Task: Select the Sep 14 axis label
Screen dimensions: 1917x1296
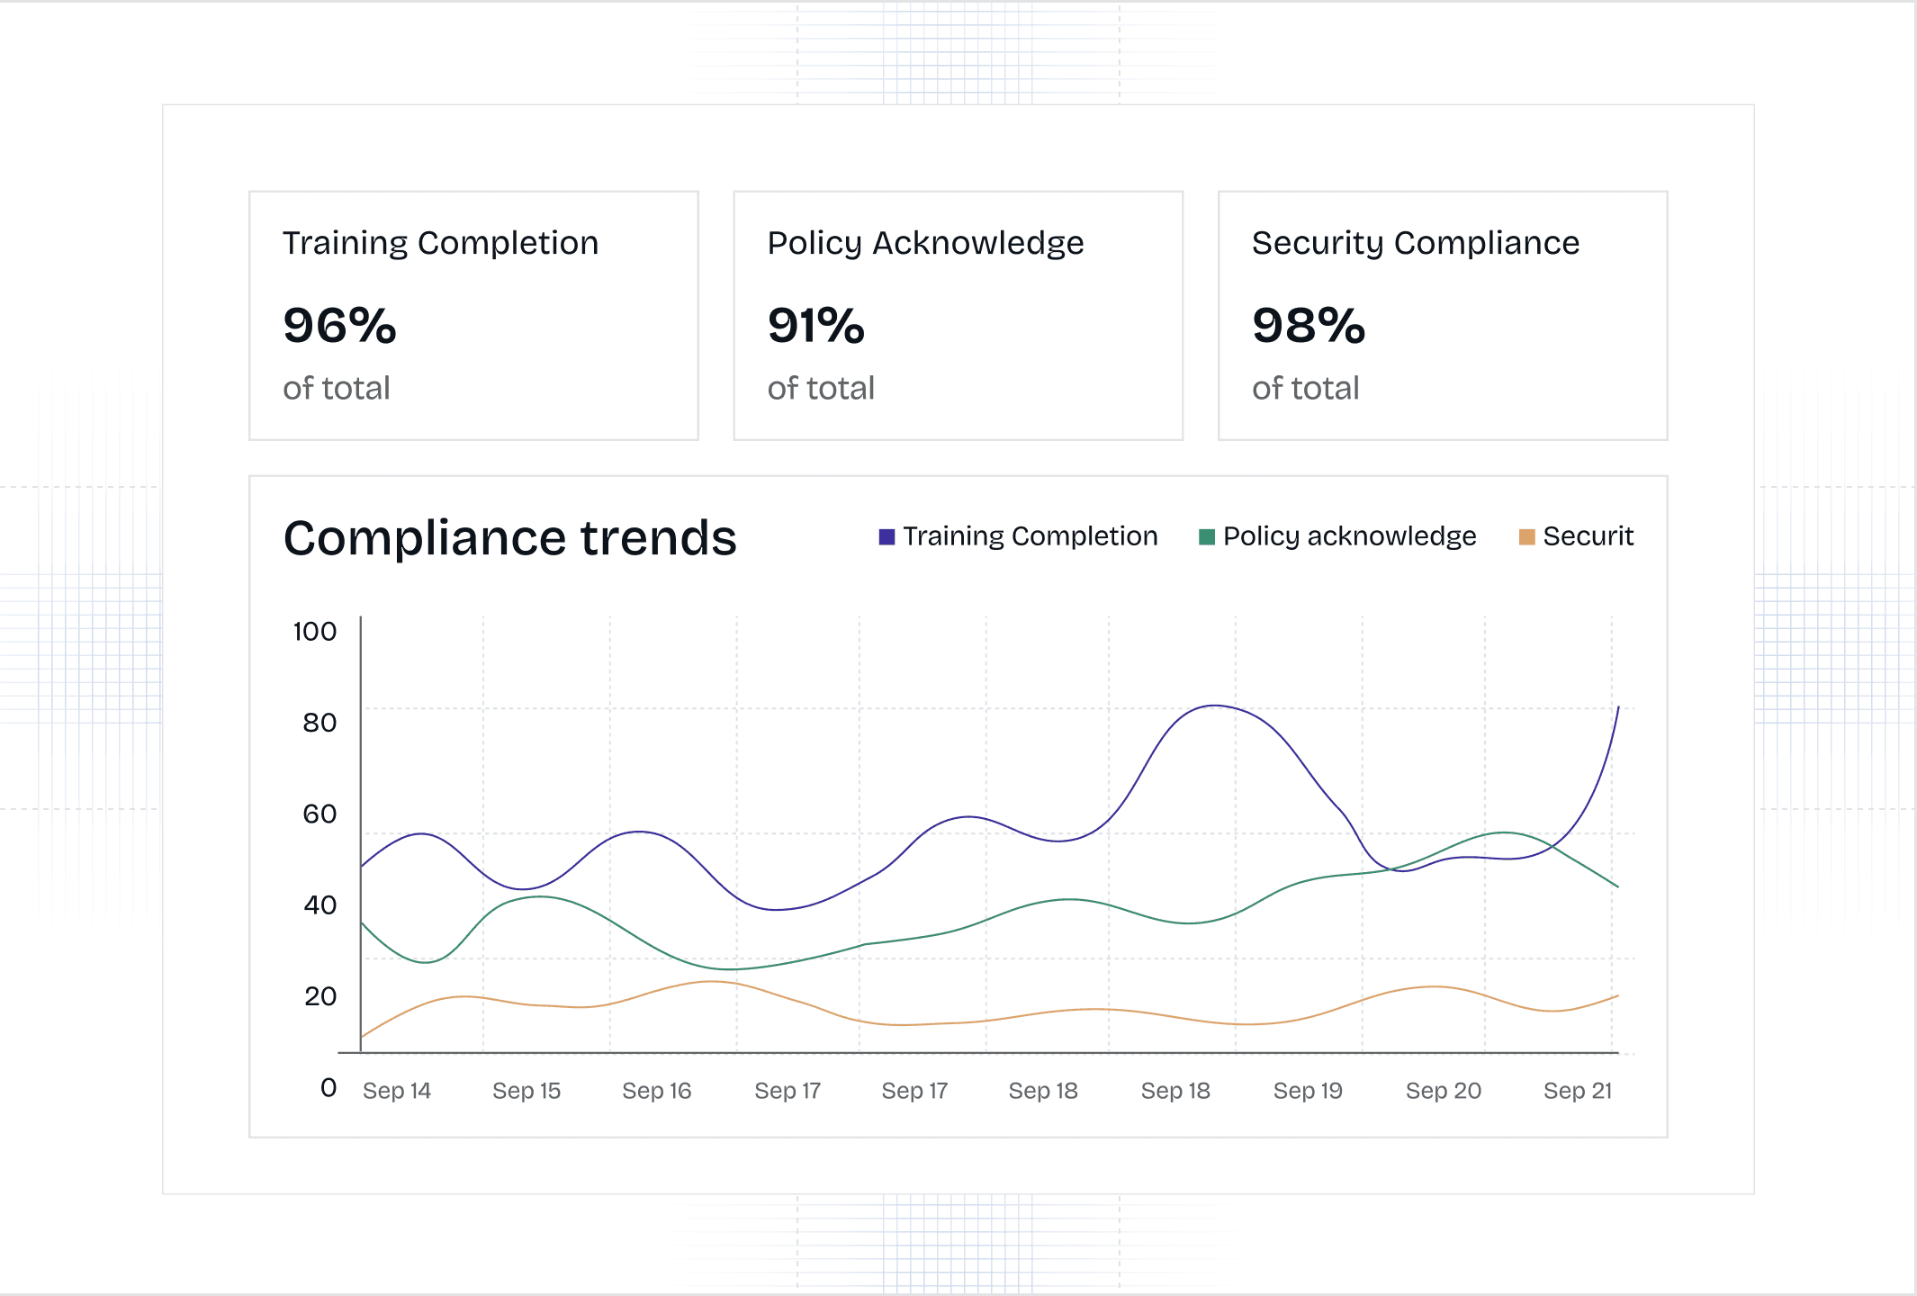Action: (397, 1091)
